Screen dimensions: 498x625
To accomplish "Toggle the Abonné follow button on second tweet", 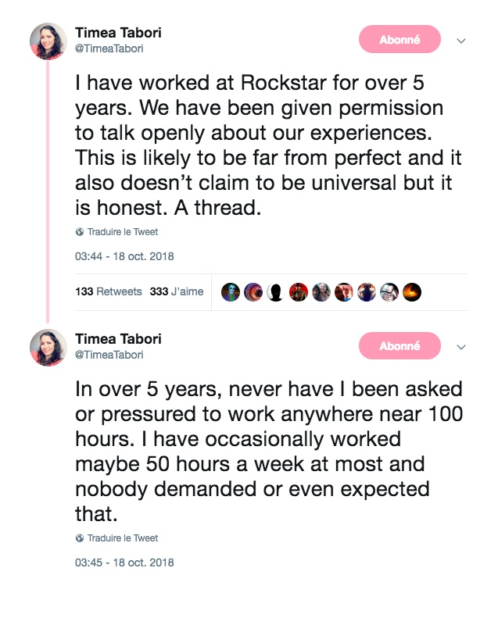I will click(x=399, y=346).
